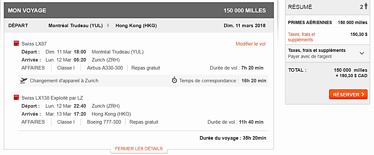Collapse details with FERMER LES DÉTAILS
374x155 pixels.
tap(139, 149)
